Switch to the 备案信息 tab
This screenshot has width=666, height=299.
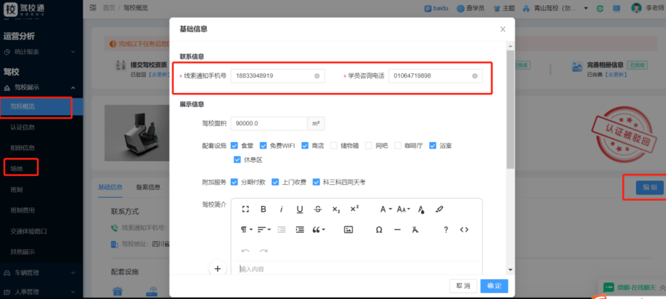pos(148,187)
